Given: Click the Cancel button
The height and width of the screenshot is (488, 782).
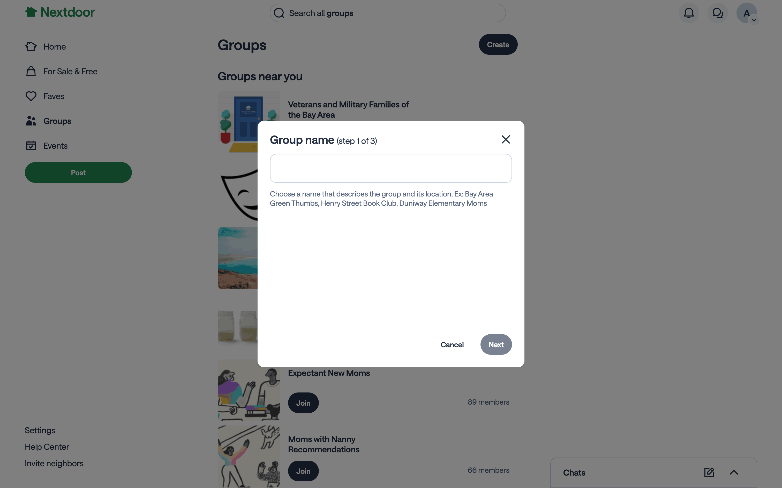Looking at the screenshot, I should pyautogui.click(x=452, y=344).
